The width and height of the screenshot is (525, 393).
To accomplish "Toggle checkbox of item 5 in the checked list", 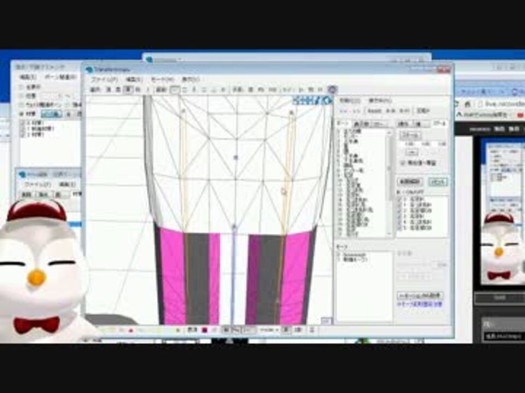I will pos(400,228).
